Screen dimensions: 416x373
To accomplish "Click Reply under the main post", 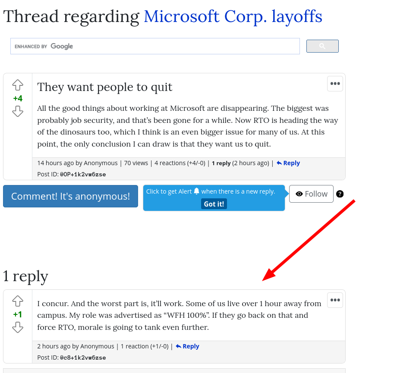I will click(288, 163).
